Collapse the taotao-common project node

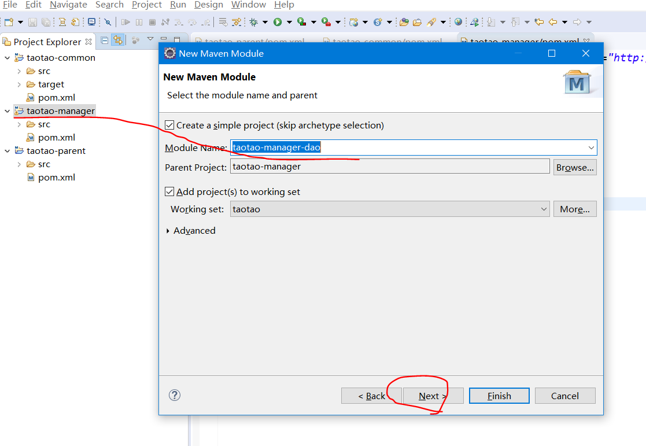[8, 58]
